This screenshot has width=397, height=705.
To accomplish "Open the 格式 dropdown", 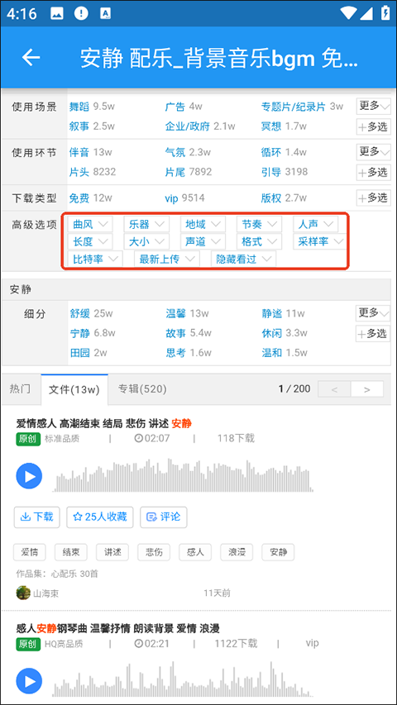I will click(x=259, y=241).
